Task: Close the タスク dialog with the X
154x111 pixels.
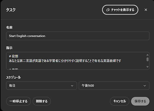Action: (146, 10)
